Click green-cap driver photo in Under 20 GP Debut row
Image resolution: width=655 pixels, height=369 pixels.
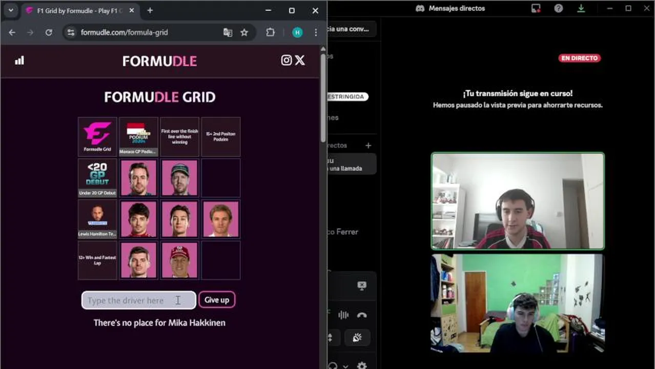pyautogui.click(x=179, y=178)
